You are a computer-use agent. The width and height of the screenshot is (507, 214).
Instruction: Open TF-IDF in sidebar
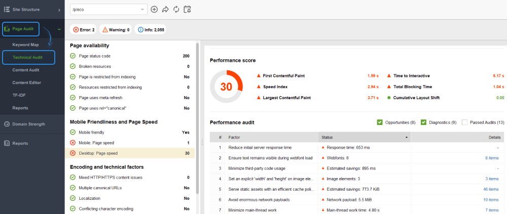coord(18,95)
